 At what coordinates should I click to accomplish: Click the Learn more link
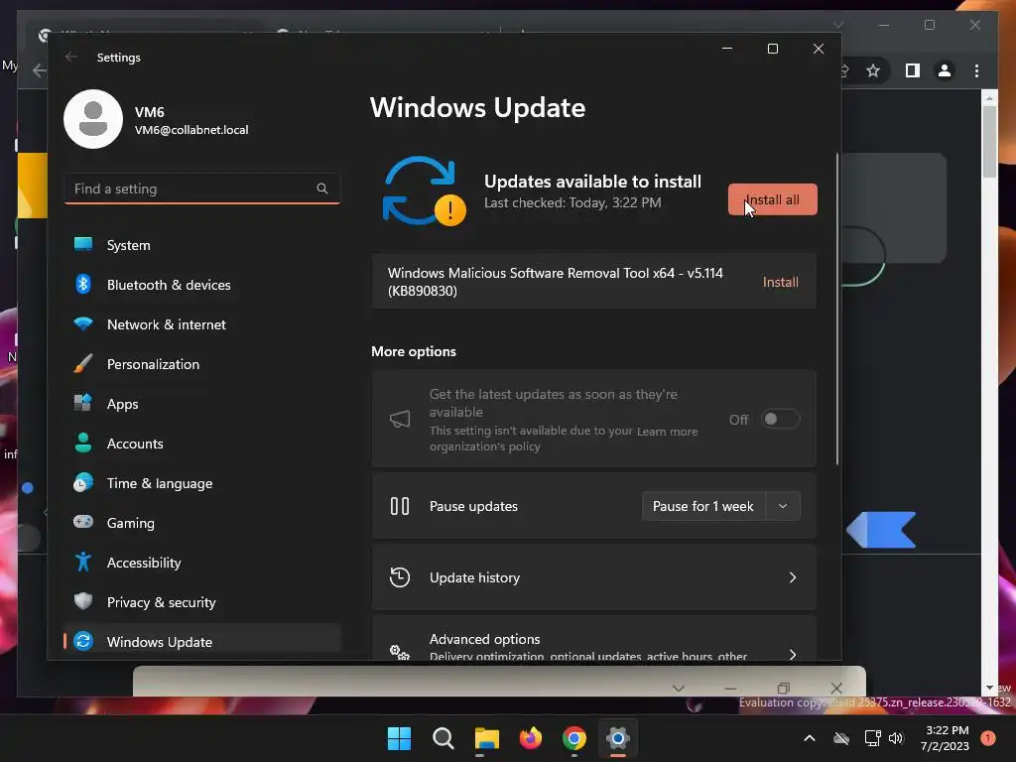pos(667,432)
